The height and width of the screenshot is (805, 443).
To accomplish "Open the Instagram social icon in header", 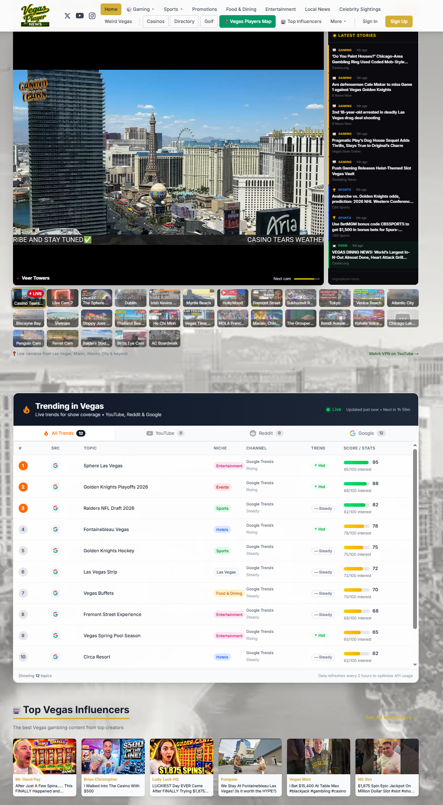I will 92,16.
